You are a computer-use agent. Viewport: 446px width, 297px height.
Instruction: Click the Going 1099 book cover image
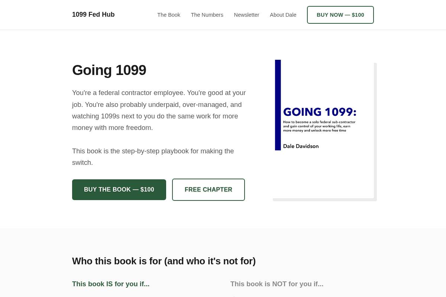[324, 130]
